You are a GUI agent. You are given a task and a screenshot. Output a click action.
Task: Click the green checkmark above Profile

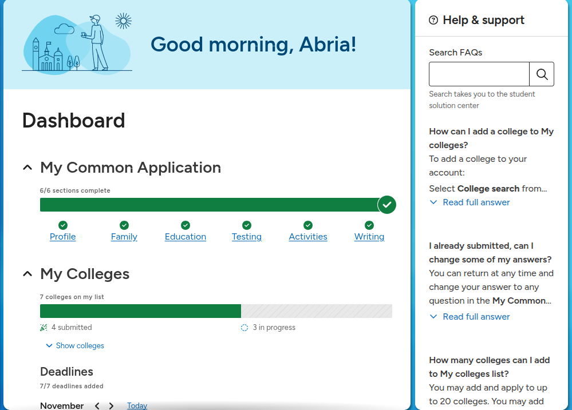tap(63, 225)
